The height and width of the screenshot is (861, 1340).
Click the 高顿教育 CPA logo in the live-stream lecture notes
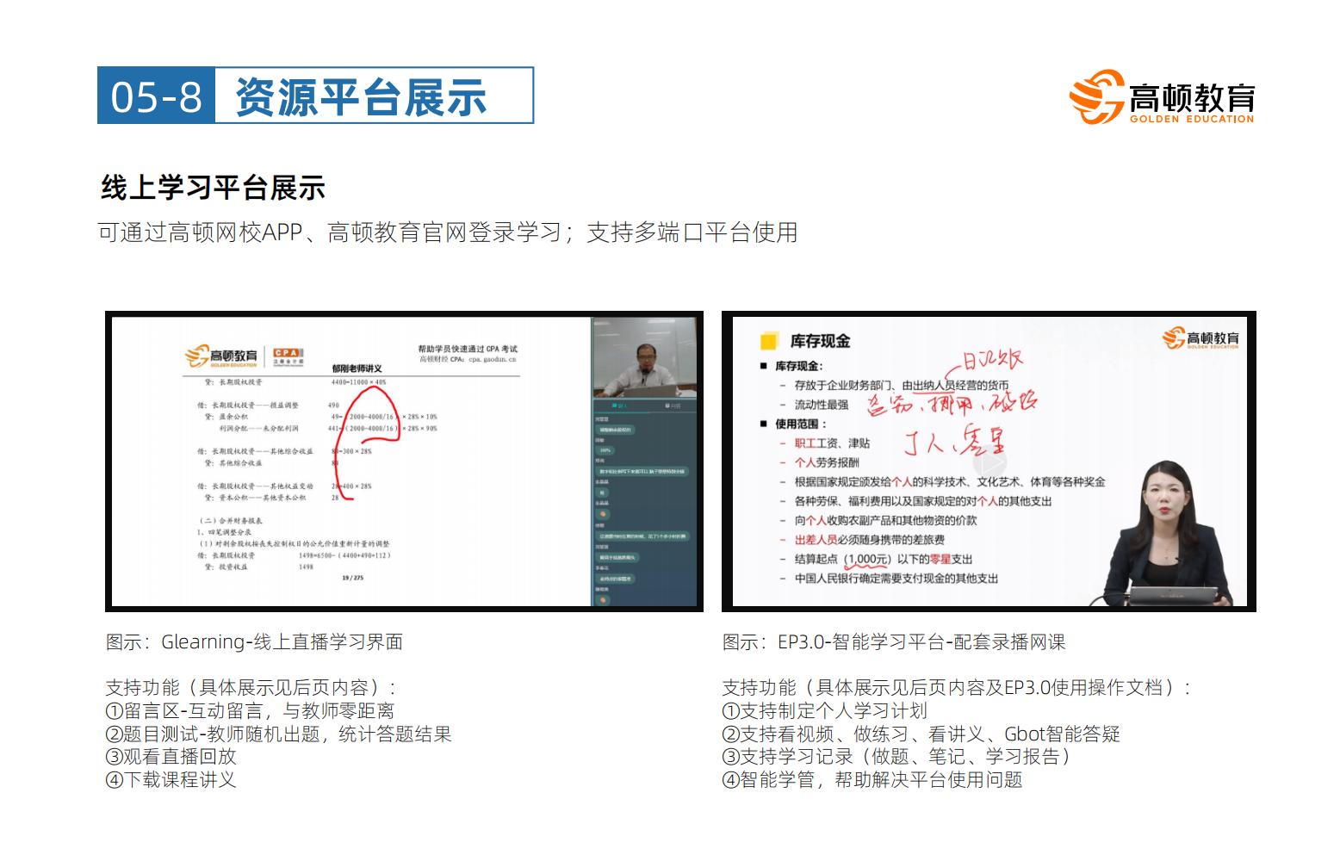pyautogui.click(x=244, y=356)
